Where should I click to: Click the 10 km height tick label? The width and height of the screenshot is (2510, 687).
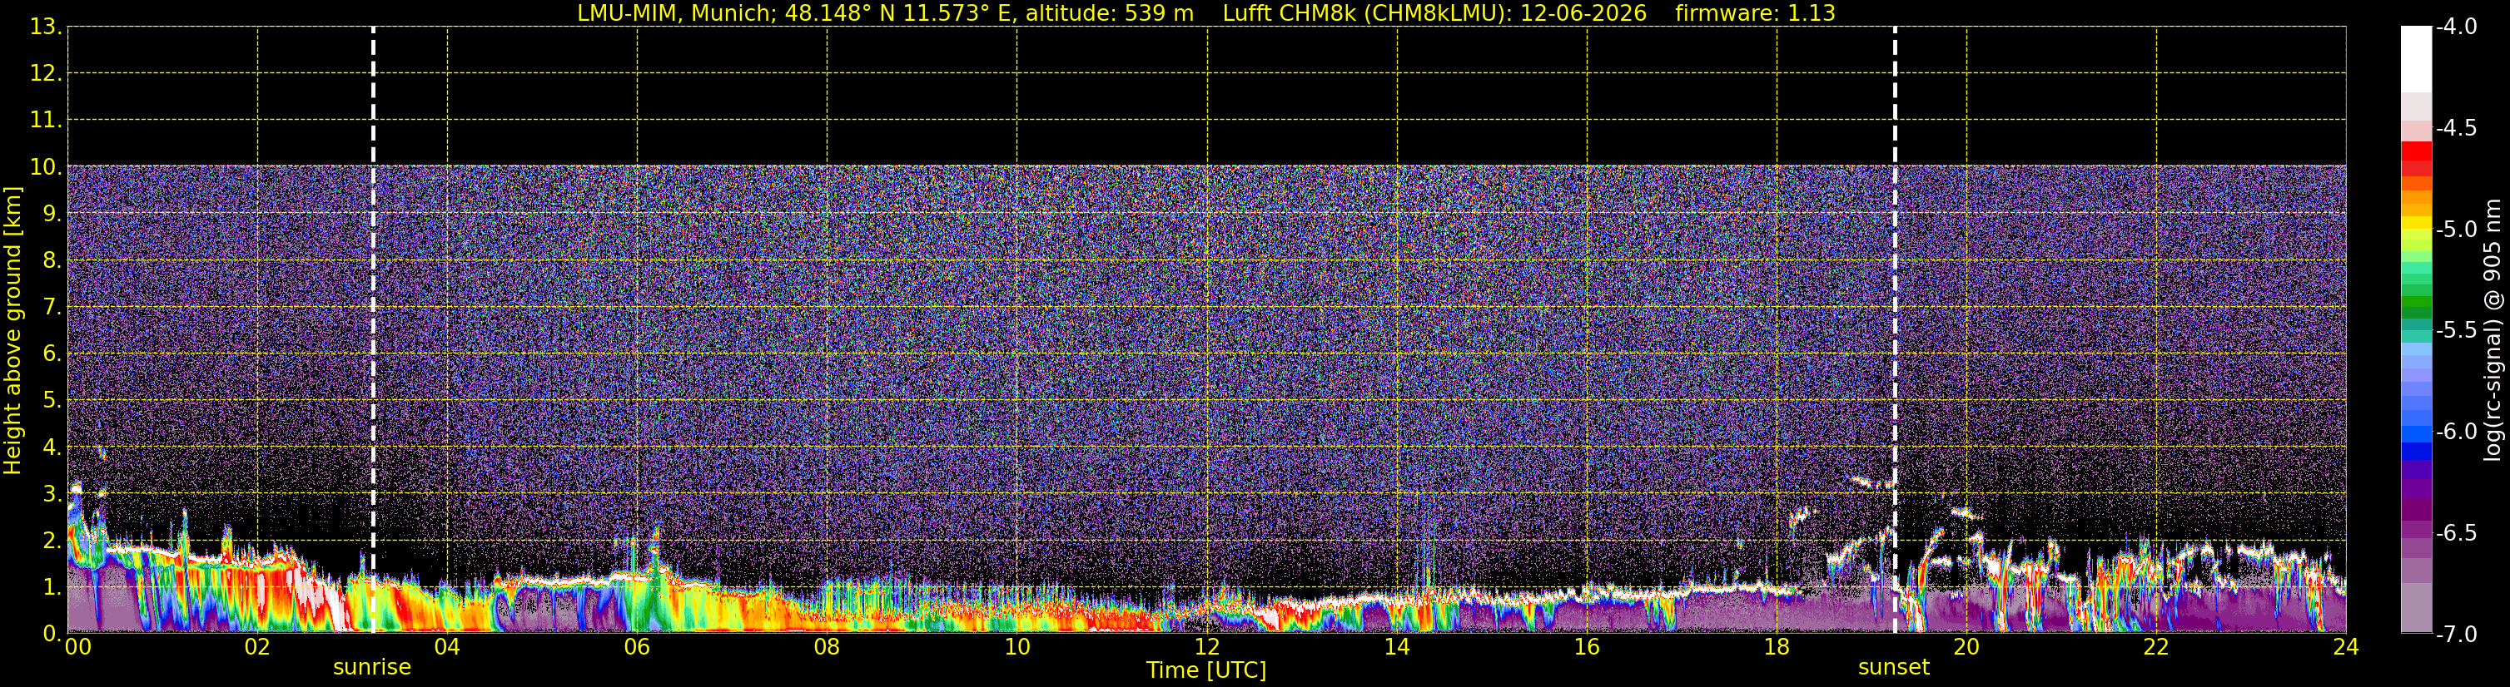tap(46, 167)
